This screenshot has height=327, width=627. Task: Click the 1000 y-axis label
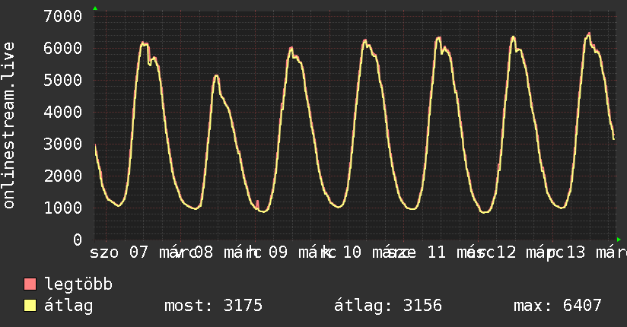(63, 208)
